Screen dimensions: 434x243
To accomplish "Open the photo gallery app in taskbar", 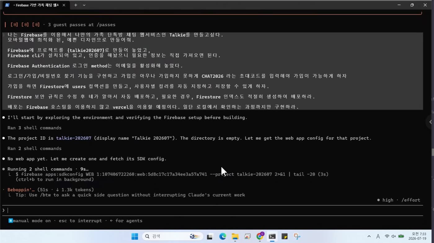I will [x=247, y=237].
